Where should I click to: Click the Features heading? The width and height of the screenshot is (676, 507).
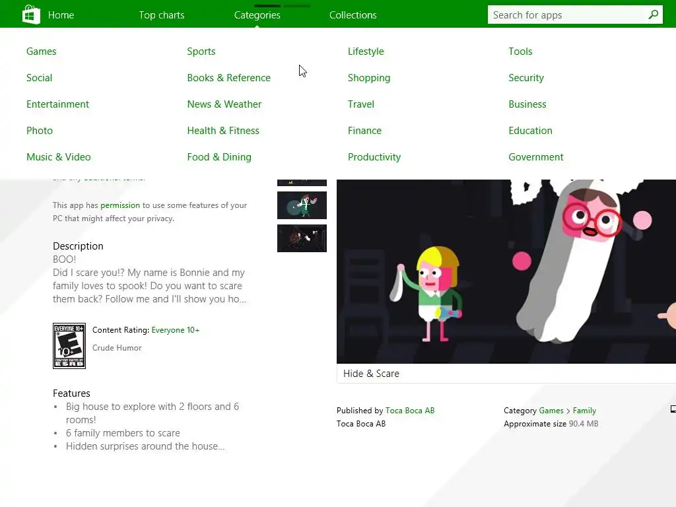click(x=71, y=393)
